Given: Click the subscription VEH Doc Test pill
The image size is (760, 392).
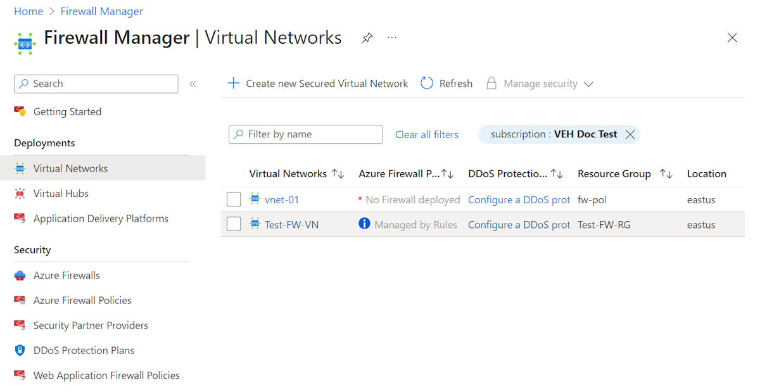Looking at the screenshot, I should pyautogui.click(x=559, y=134).
